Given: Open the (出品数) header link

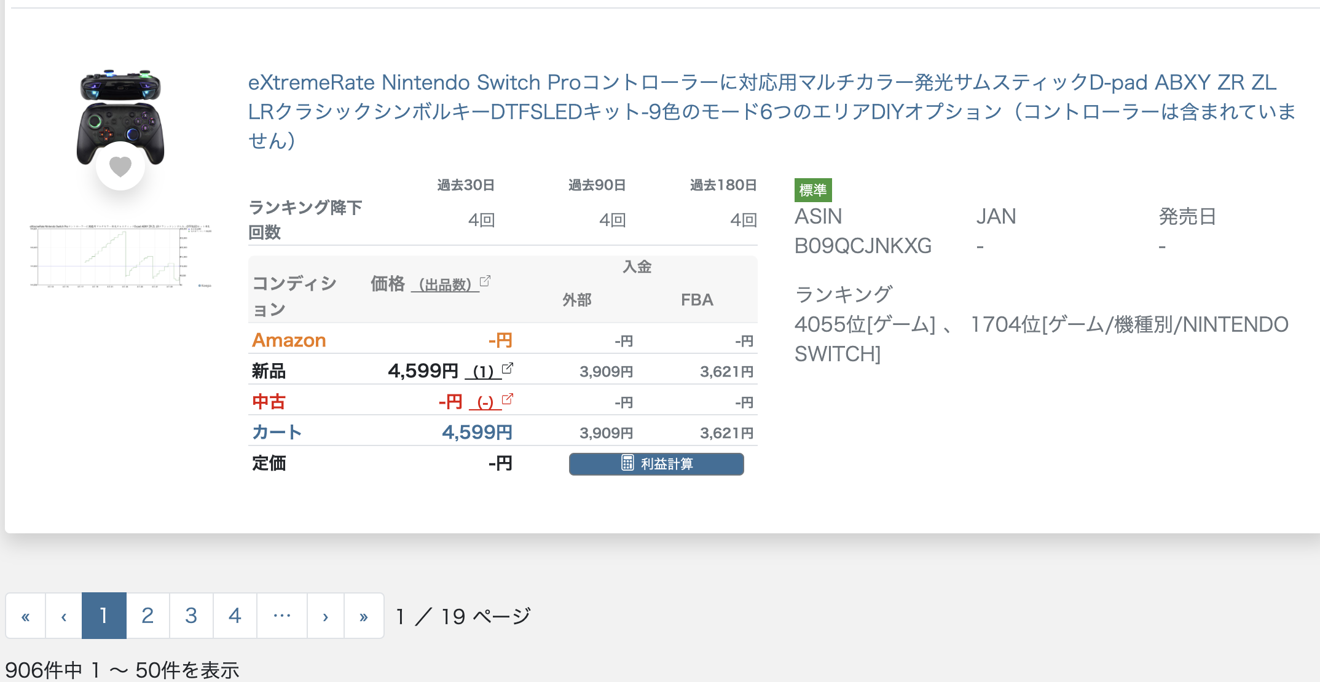Looking at the screenshot, I should coord(445,285).
